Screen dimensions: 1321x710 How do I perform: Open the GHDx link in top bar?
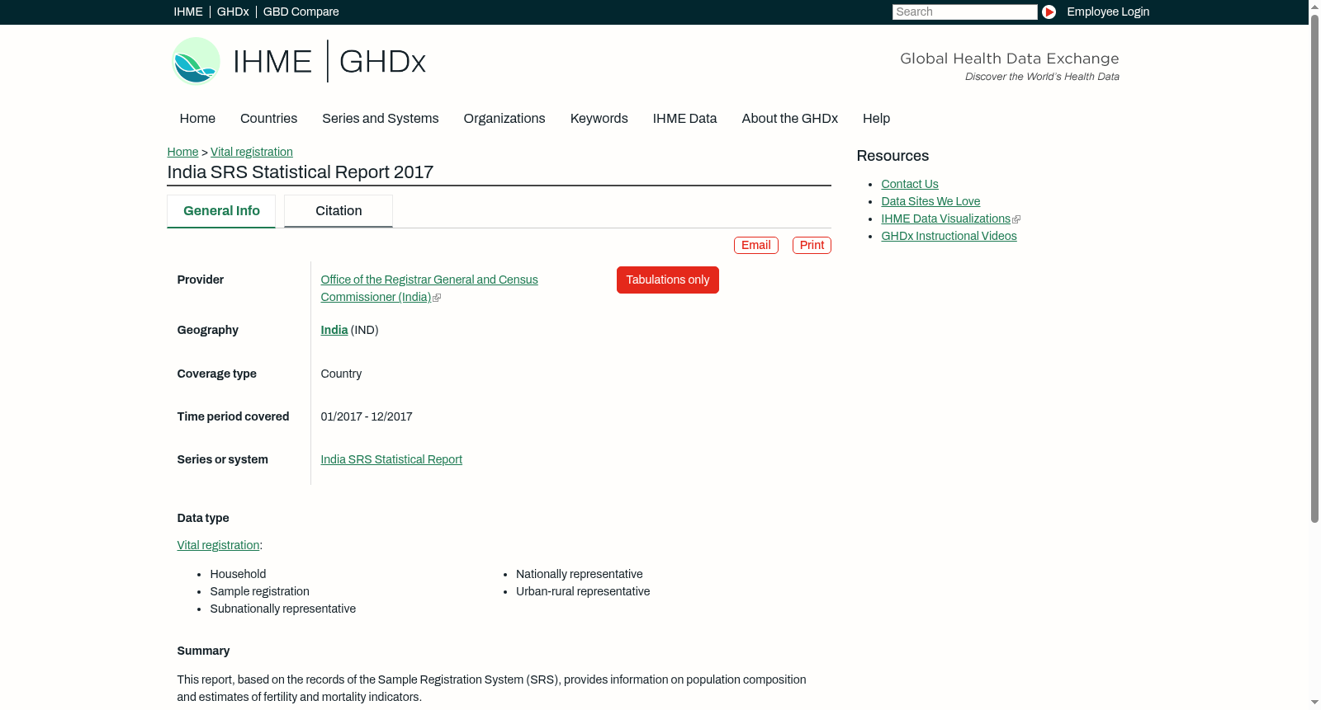pyautogui.click(x=233, y=12)
